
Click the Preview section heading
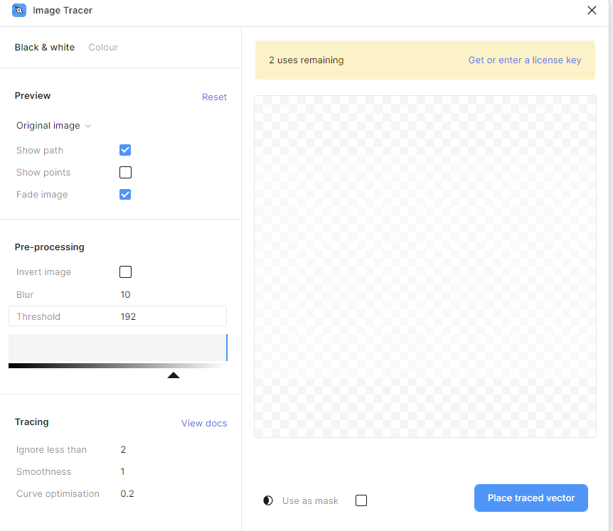click(33, 96)
